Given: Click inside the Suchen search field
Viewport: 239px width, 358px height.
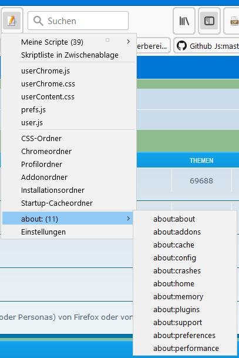Looking at the screenshot, I should (x=78, y=21).
